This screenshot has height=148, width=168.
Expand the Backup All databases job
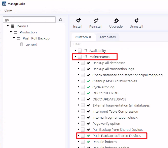click(78, 63)
